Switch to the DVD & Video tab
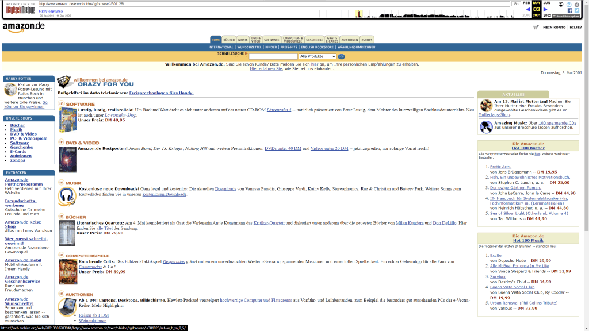Image resolution: width=589 pixels, height=331 pixels. tap(256, 40)
